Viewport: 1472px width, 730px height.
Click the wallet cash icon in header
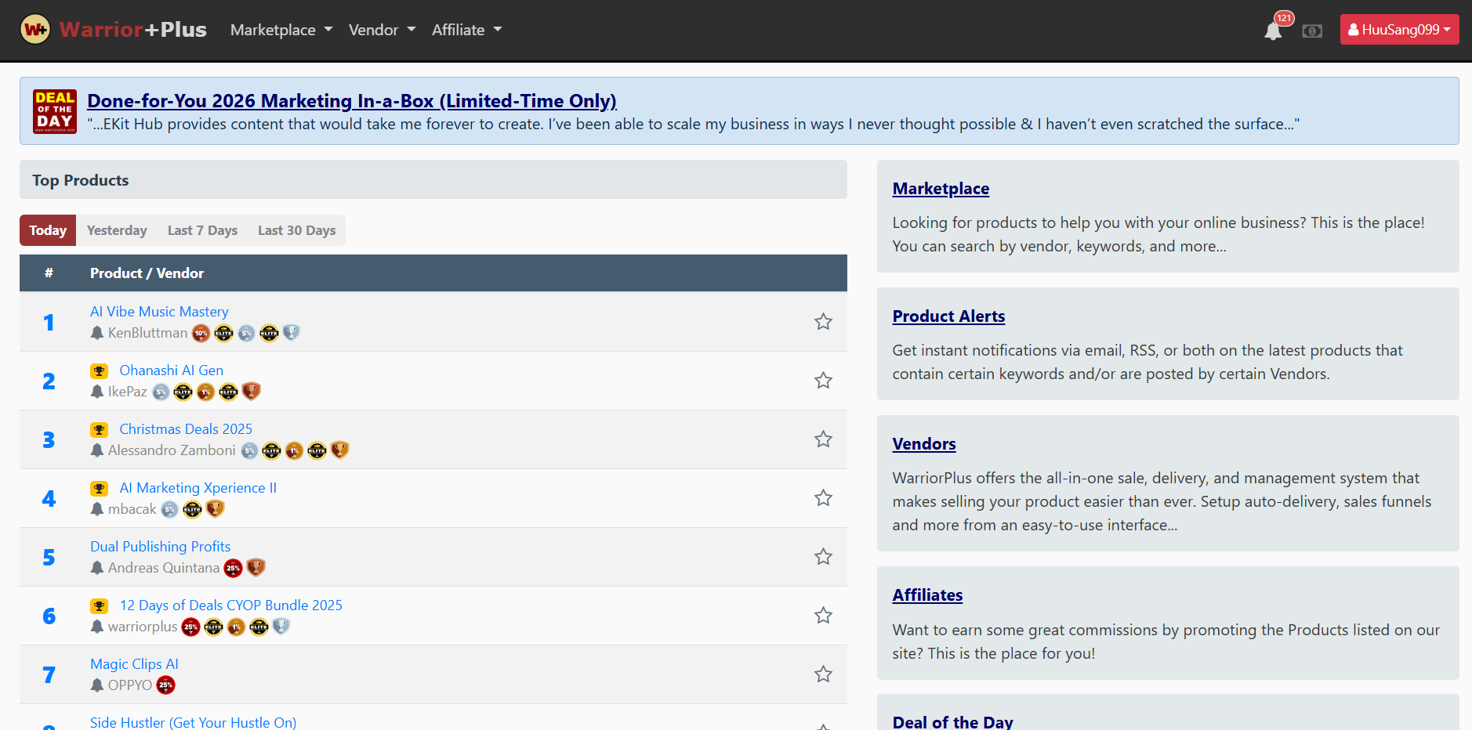coord(1312,31)
